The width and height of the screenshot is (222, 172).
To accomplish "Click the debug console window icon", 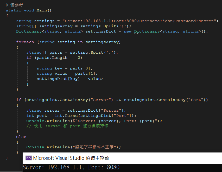I will (28, 158).
